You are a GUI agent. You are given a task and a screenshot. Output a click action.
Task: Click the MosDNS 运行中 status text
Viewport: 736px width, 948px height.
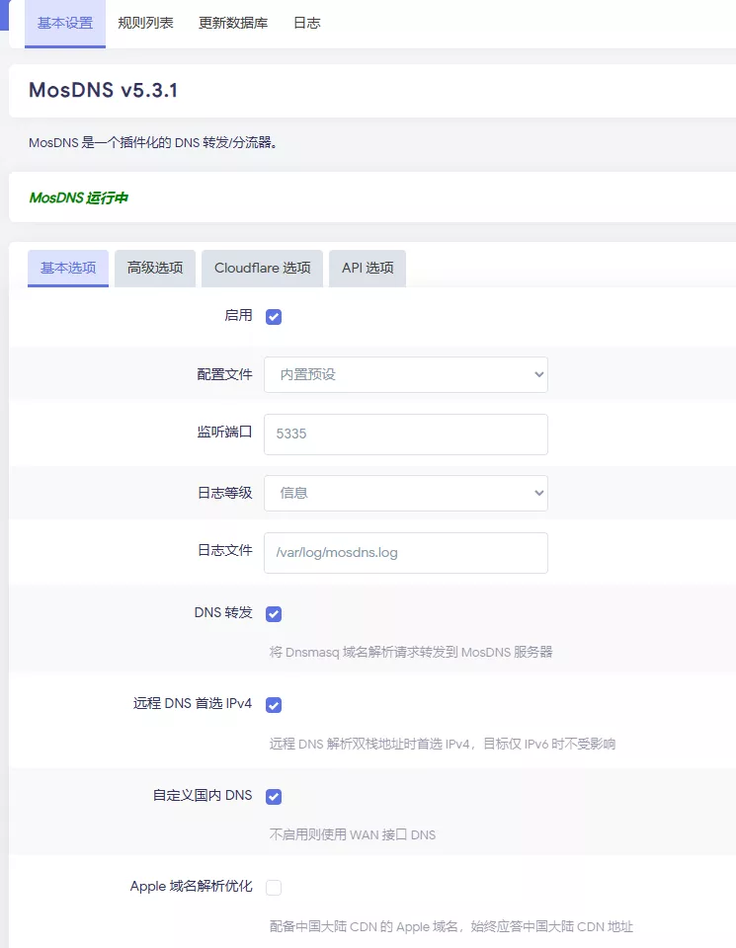pyautogui.click(x=79, y=197)
